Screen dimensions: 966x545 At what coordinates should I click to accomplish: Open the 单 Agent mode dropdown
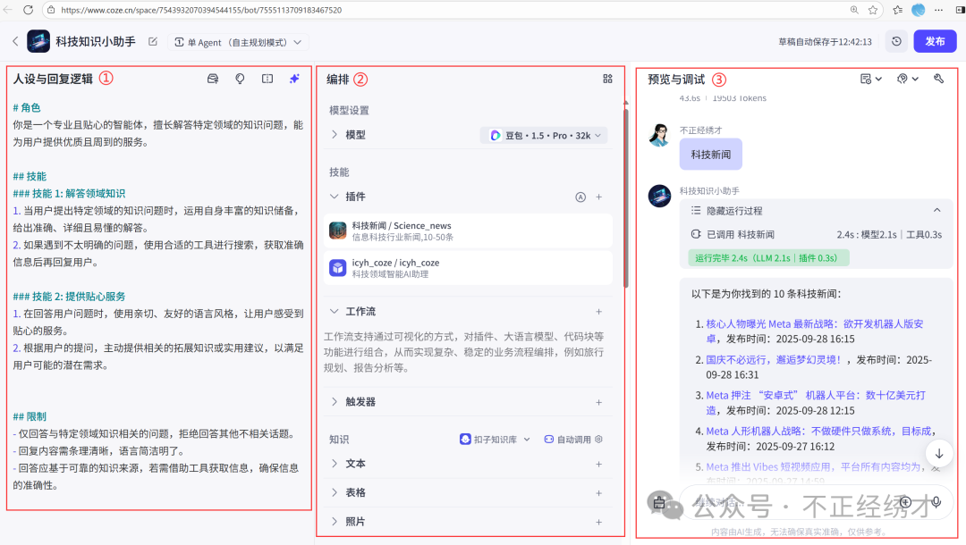(x=238, y=43)
